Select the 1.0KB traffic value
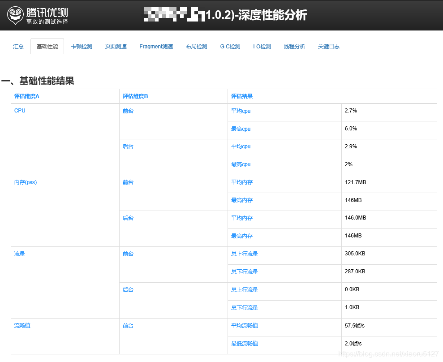Image resolution: width=443 pixels, height=362 pixels. point(352,307)
